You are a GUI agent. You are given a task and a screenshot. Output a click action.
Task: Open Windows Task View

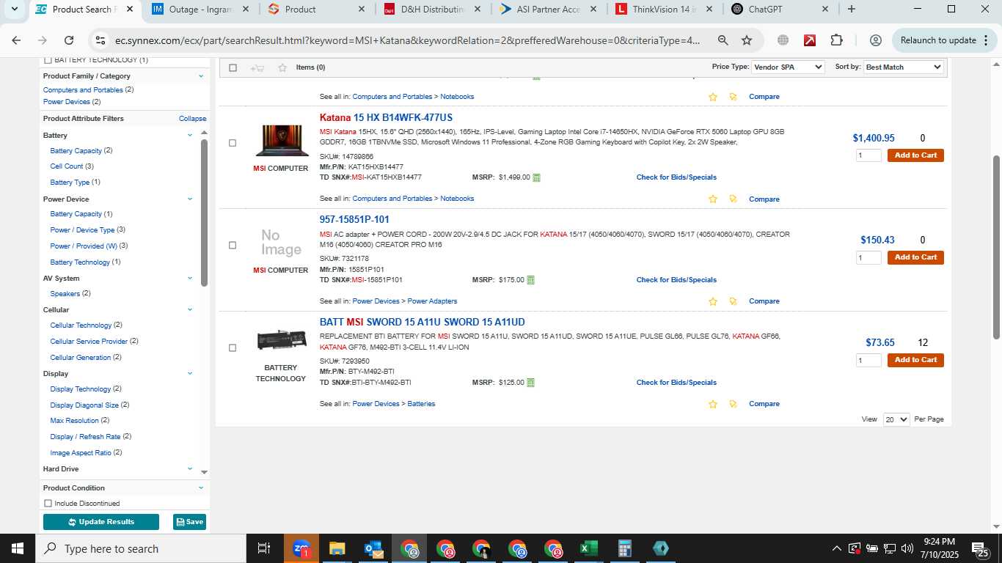pyautogui.click(x=264, y=548)
